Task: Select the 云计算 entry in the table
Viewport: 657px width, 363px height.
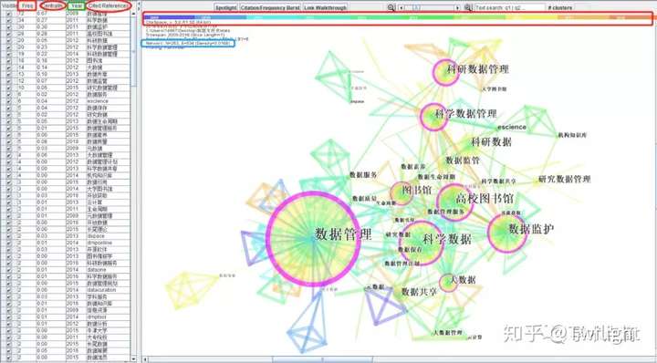Action: click(95, 202)
